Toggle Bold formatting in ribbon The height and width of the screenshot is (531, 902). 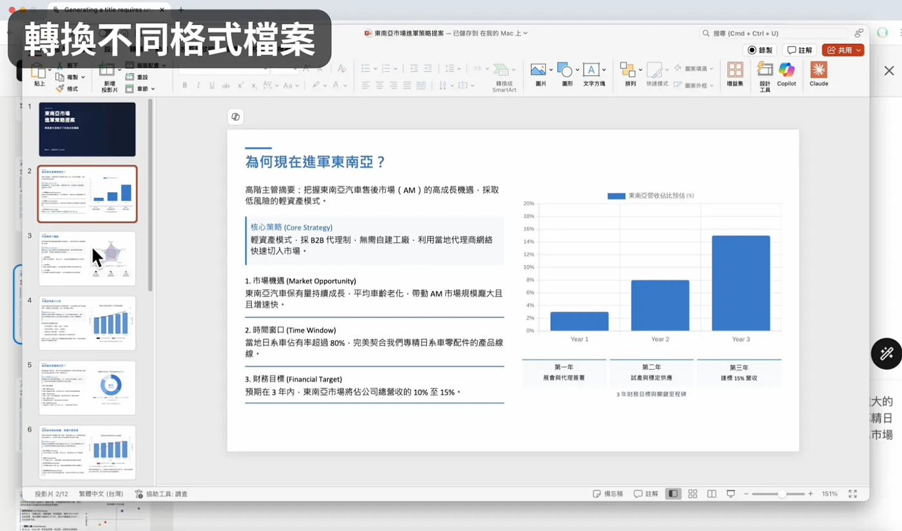pos(184,85)
